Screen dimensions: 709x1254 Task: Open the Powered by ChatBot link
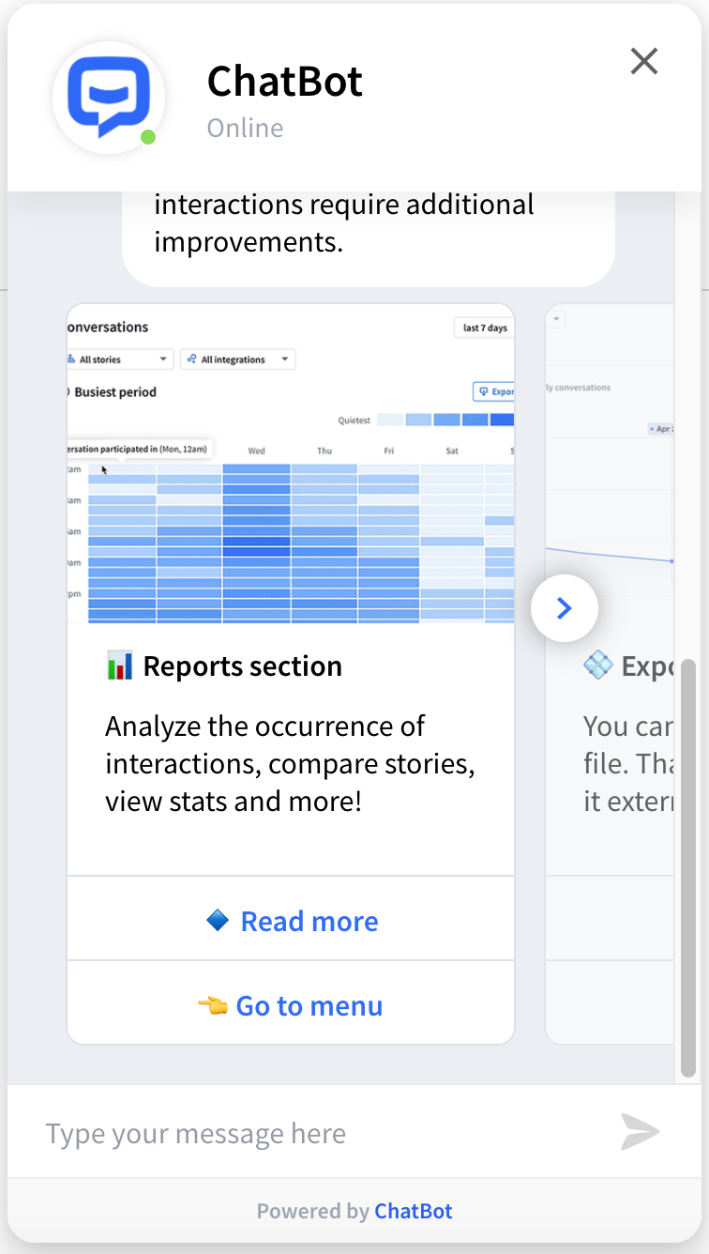click(413, 1211)
